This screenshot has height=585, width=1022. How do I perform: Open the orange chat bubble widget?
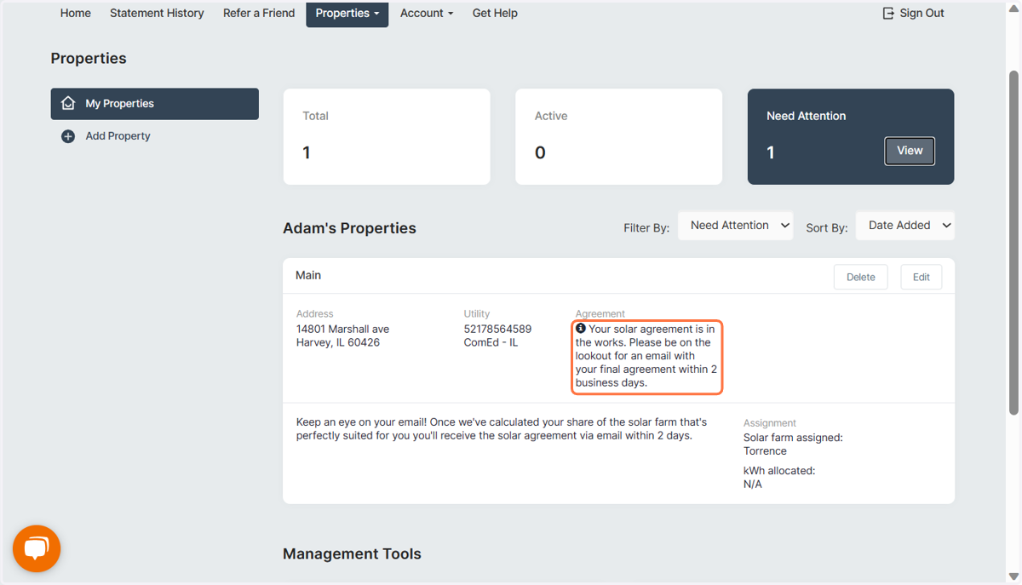tap(37, 548)
